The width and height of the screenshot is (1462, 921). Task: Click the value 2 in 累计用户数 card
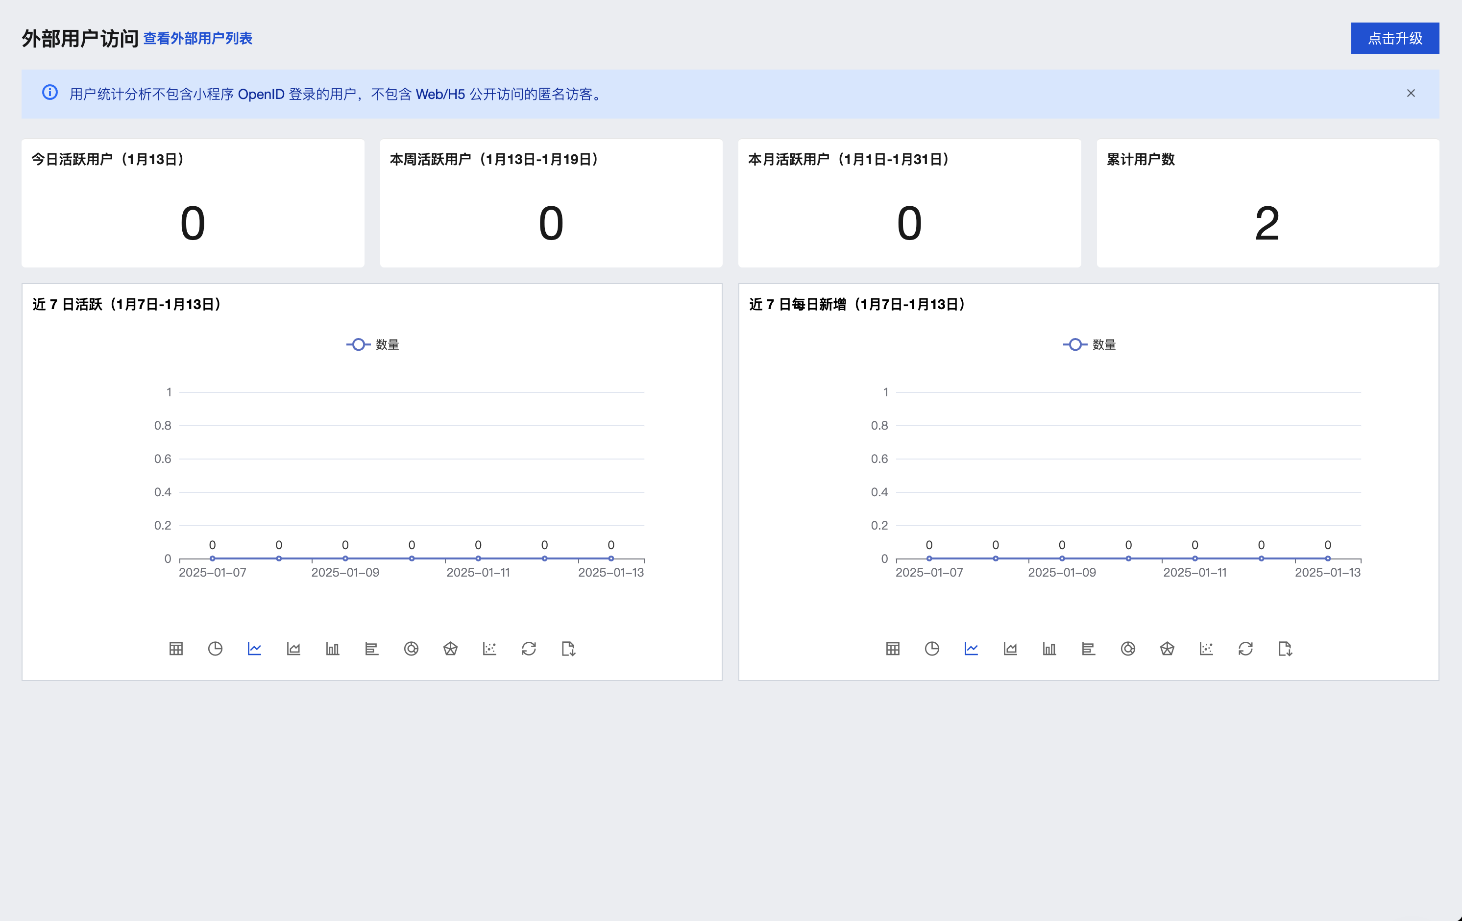point(1267,223)
